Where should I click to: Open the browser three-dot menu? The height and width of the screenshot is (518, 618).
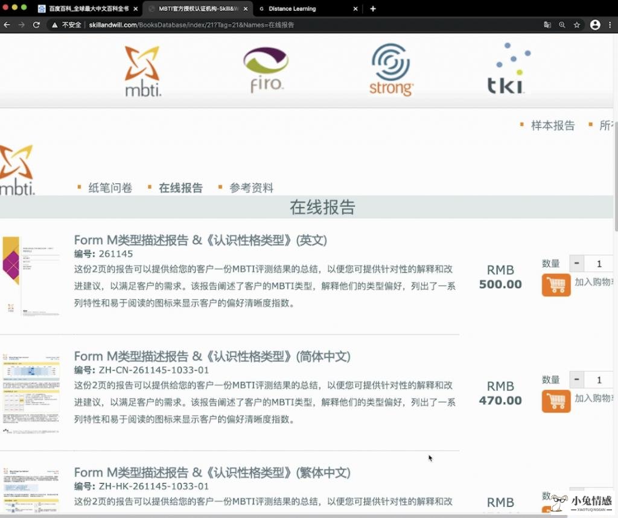click(x=610, y=25)
